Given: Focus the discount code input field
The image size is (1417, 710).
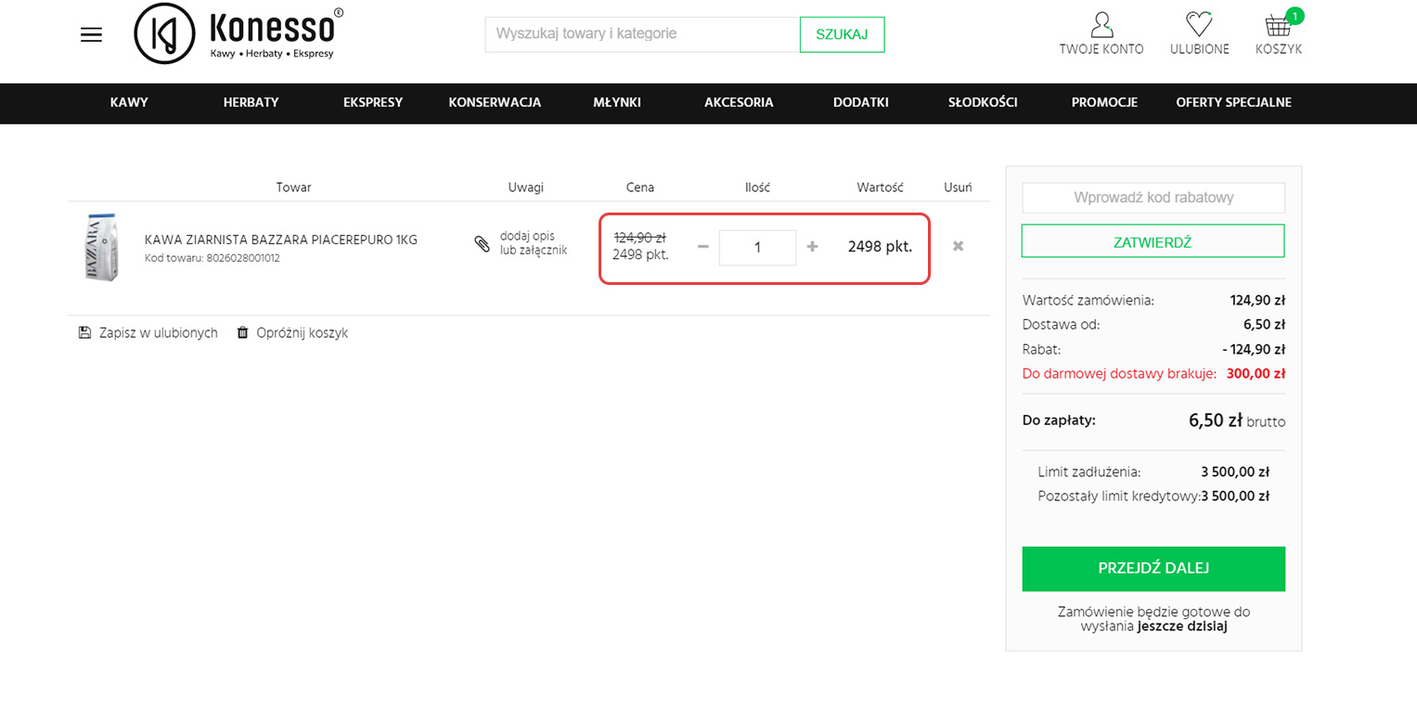Looking at the screenshot, I should [1153, 198].
